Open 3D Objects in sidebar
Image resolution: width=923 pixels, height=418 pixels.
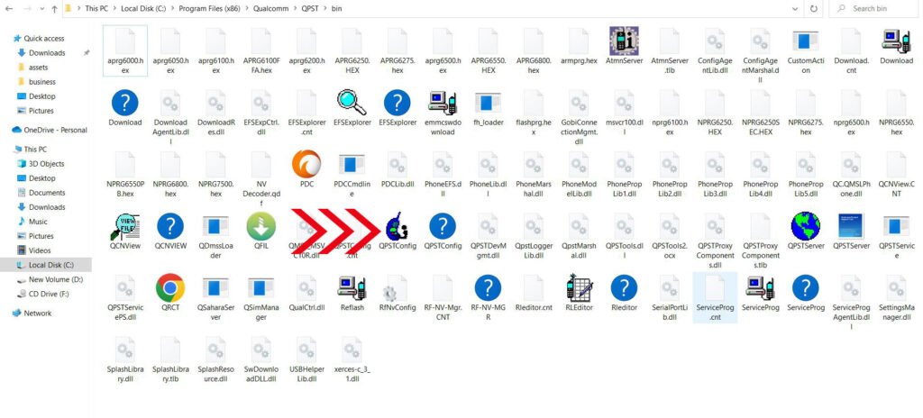pyautogui.click(x=47, y=164)
